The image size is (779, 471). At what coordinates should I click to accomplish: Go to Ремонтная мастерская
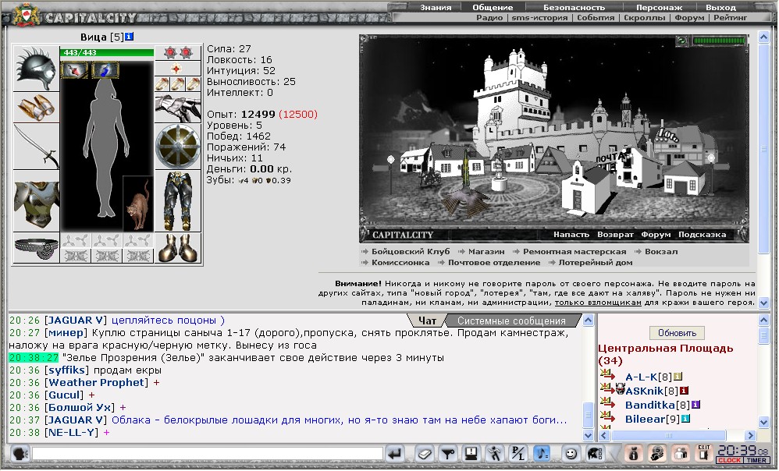574,251
